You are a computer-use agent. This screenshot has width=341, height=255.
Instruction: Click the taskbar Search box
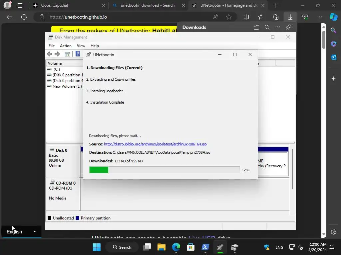(x=122, y=247)
